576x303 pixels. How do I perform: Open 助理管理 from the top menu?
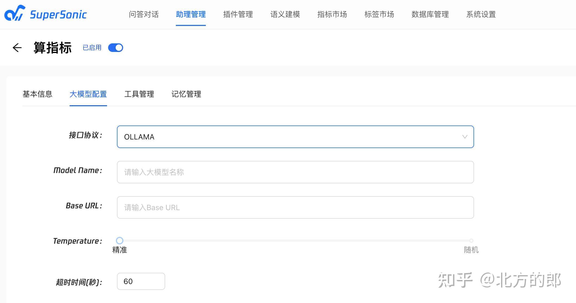(x=191, y=14)
